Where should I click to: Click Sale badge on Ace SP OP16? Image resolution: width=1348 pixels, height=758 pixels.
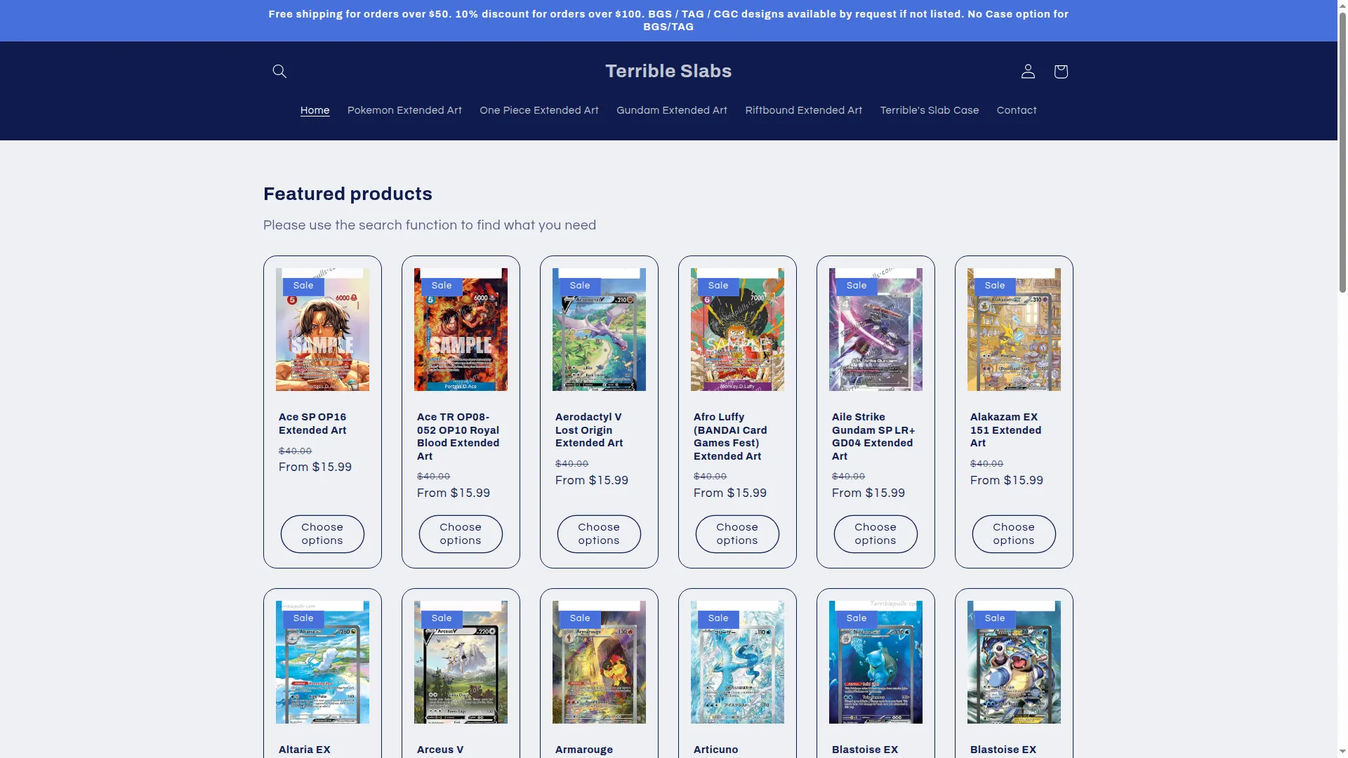pyautogui.click(x=303, y=286)
